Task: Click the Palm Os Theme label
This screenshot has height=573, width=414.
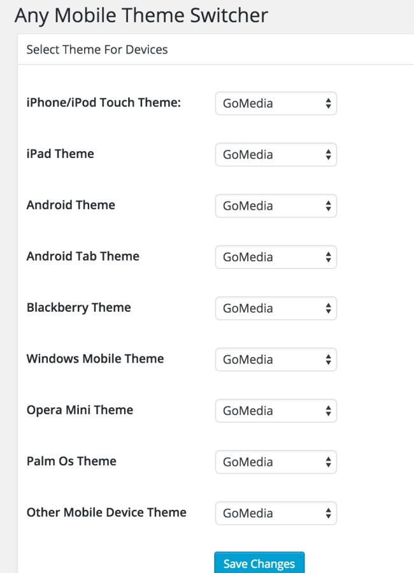Action: tap(71, 461)
